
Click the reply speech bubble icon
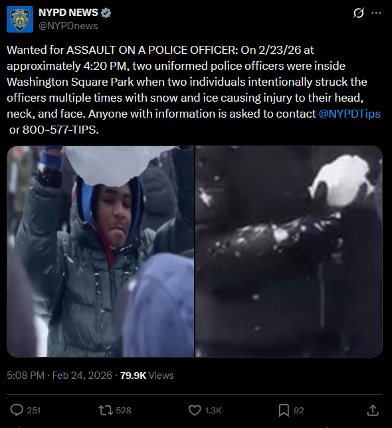(17, 410)
